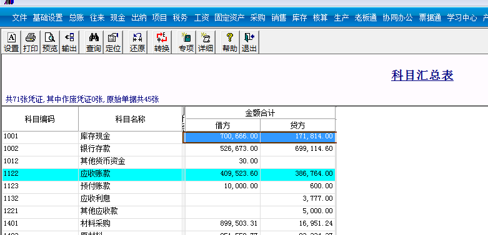Open the 票据通 menu
This screenshot has height=235, width=488.
click(x=430, y=17)
